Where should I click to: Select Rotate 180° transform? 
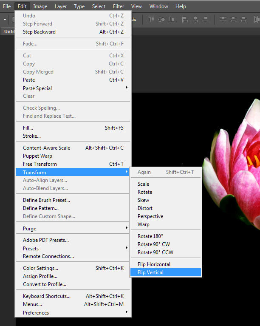tap(166, 236)
